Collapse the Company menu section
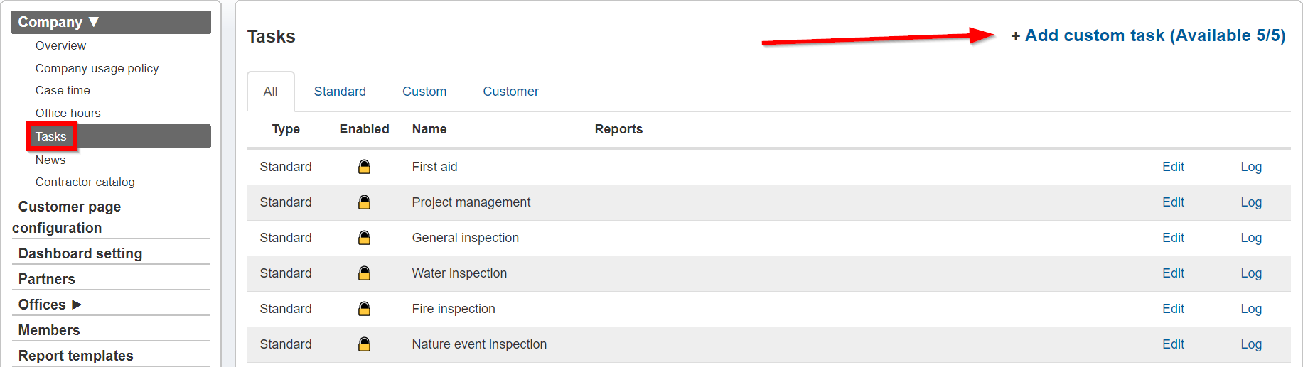The height and width of the screenshot is (367, 1303). (94, 22)
